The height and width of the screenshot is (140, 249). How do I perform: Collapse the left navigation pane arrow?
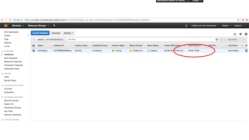click(29, 35)
